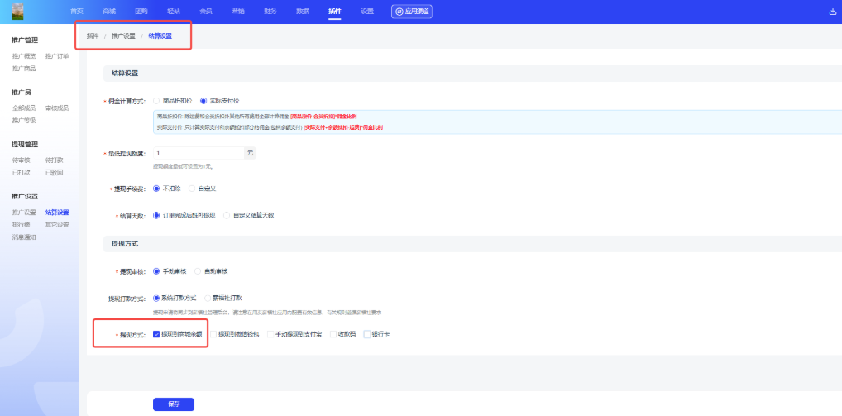
Task: Toggle the 提现到商城余额 checkbox
Action: click(x=156, y=334)
